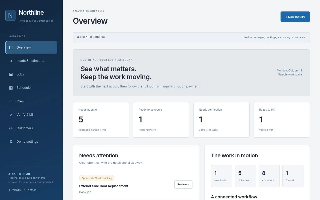
Task: Select the Scheduled count tile
Action: coord(245,176)
